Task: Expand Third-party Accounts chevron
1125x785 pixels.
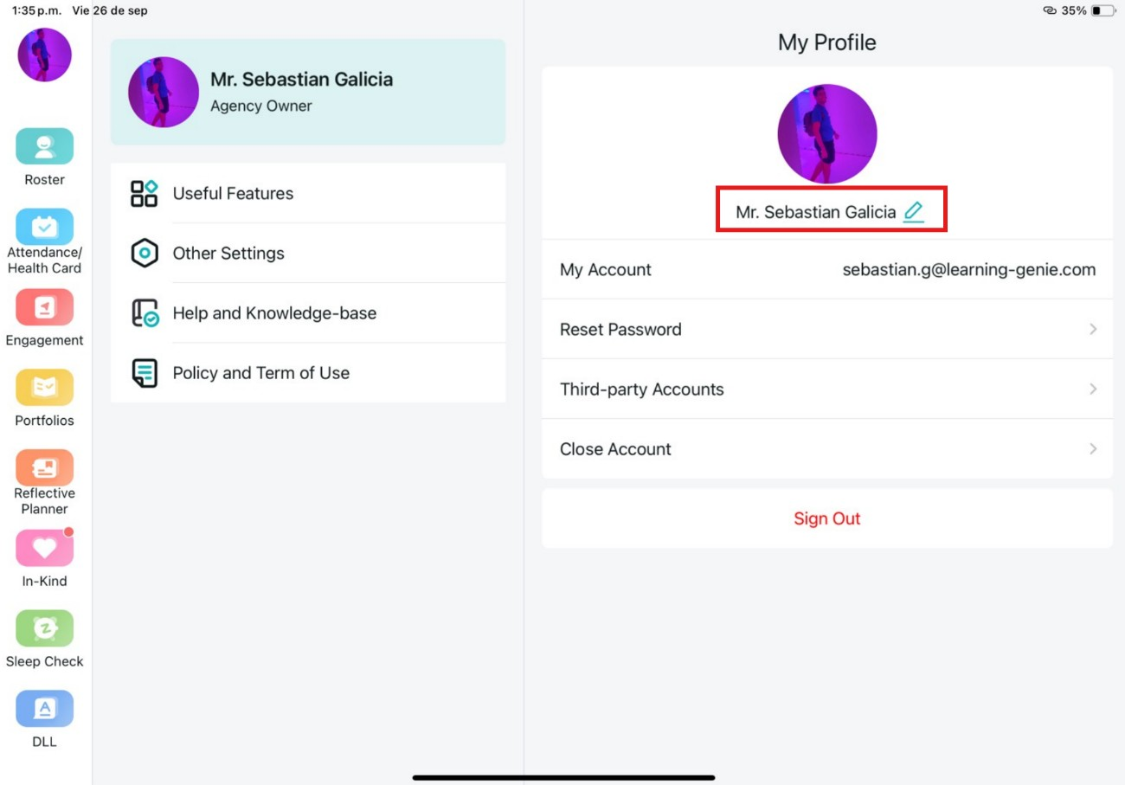Action: (x=1093, y=389)
